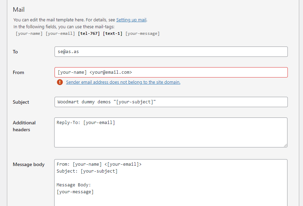Edit the Subject input field

tap(171, 102)
